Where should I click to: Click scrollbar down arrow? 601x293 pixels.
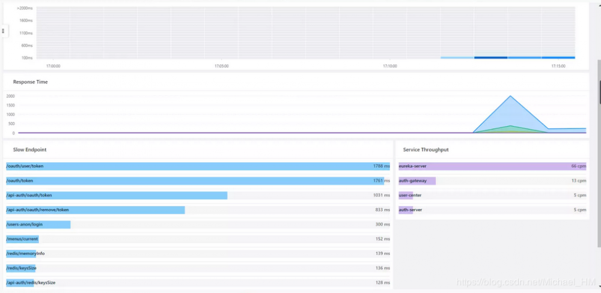pos(599,286)
